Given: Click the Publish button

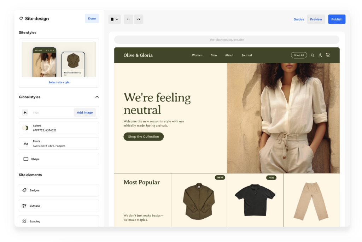Looking at the screenshot, I should pyautogui.click(x=337, y=19).
